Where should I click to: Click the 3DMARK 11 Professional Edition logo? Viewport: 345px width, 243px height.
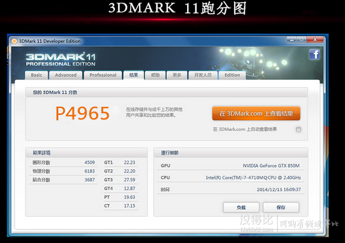click(x=61, y=59)
